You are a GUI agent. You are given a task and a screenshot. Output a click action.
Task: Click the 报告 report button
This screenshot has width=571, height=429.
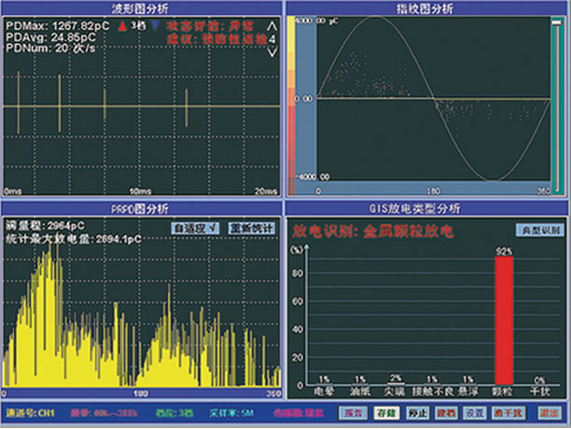coord(358,411)
